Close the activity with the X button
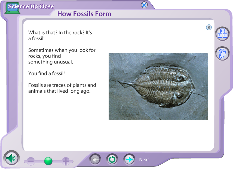The width and height of the screenshot is (233, 170). click(144, 5)
